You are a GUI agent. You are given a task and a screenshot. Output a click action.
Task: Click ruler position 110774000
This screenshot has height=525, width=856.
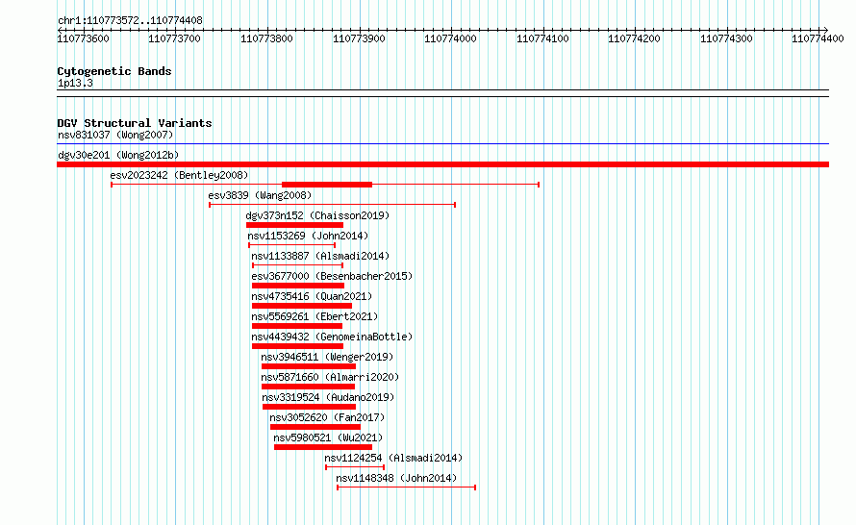(450, 38)
